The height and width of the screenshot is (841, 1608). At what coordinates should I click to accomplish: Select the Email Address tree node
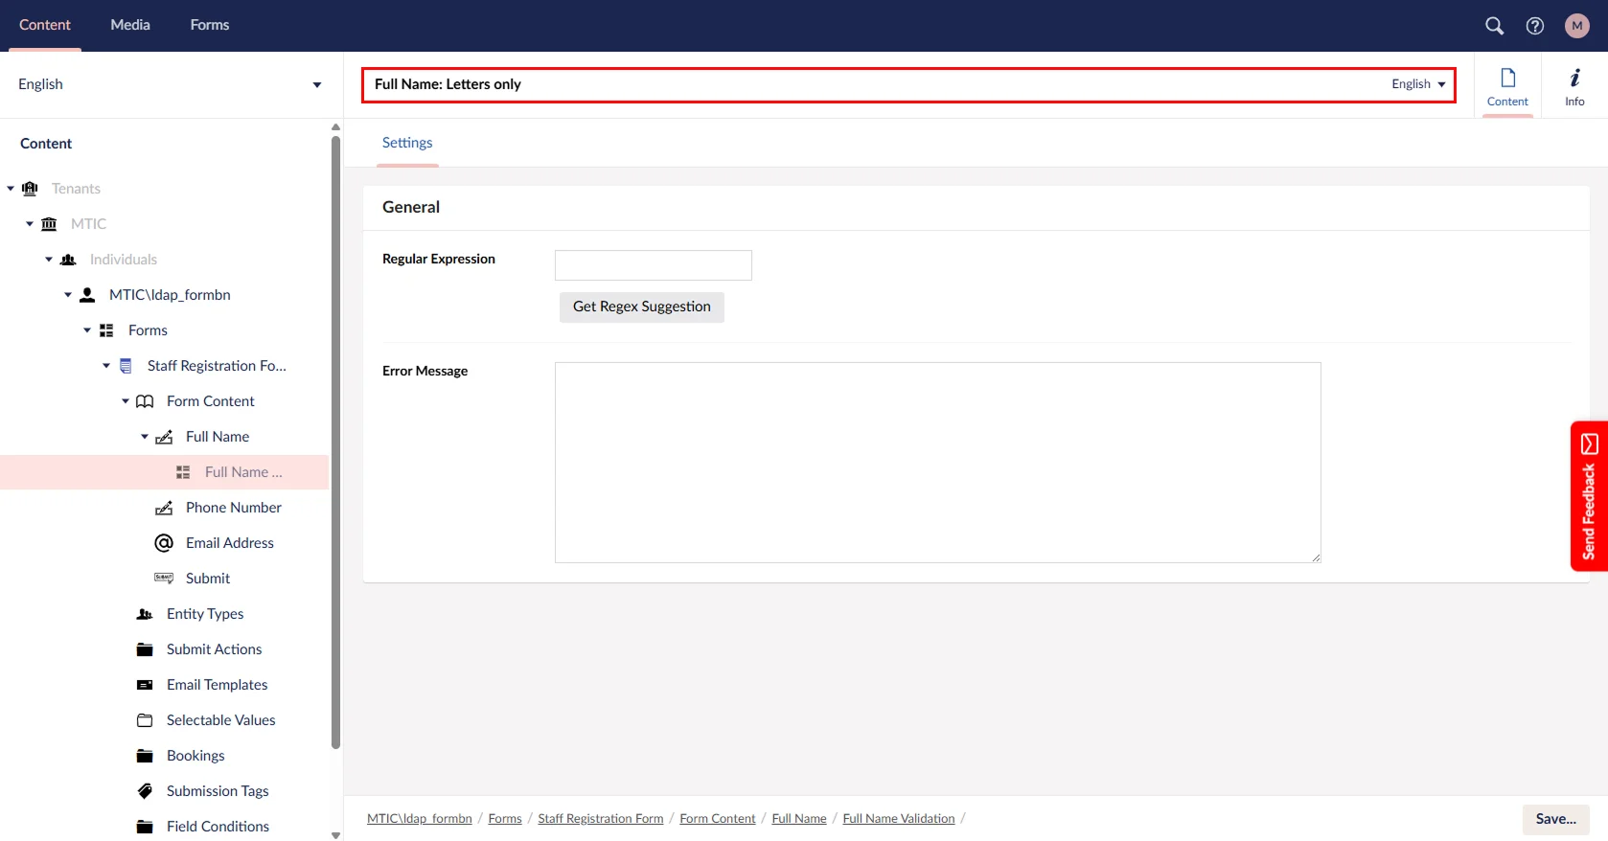(229, 543)
